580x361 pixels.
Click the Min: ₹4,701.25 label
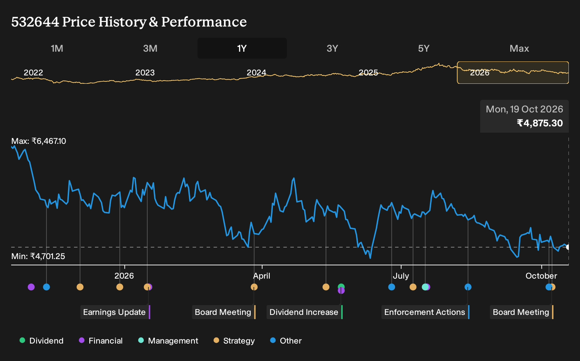38,256
